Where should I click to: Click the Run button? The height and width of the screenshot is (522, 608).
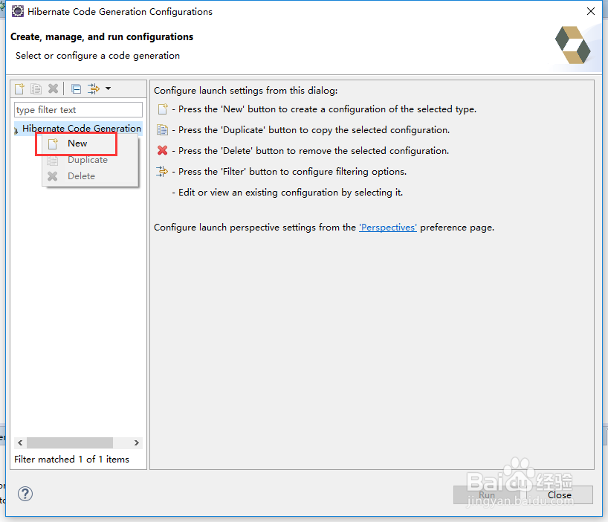[488, 494]
